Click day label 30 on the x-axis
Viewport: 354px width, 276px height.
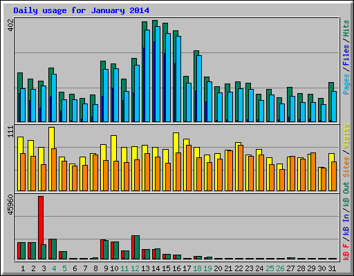click(322, 268)
